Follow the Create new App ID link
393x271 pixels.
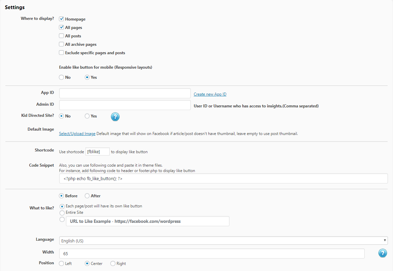point(210,94)
